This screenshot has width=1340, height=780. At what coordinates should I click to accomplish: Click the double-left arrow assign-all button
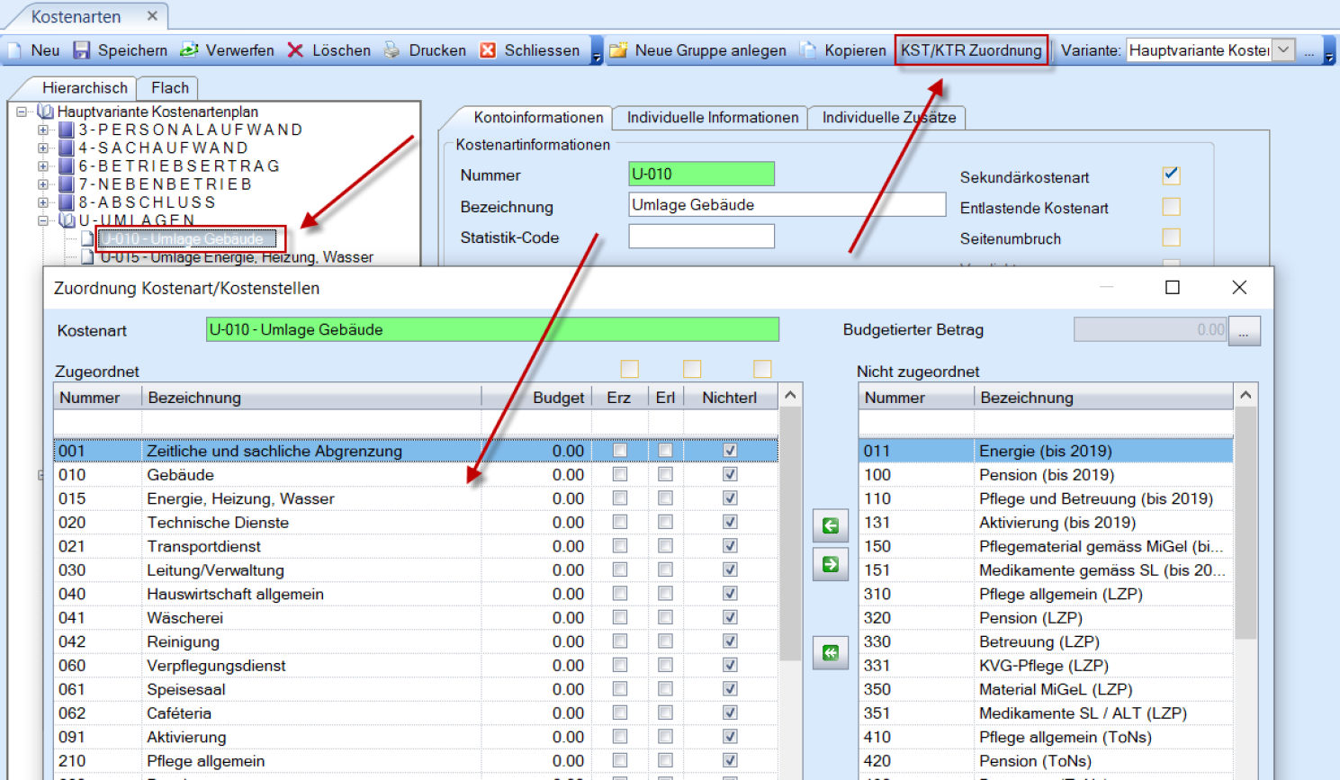tap(830, 653)
